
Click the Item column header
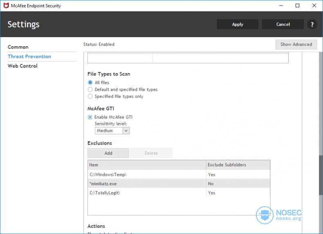(147, 165)
